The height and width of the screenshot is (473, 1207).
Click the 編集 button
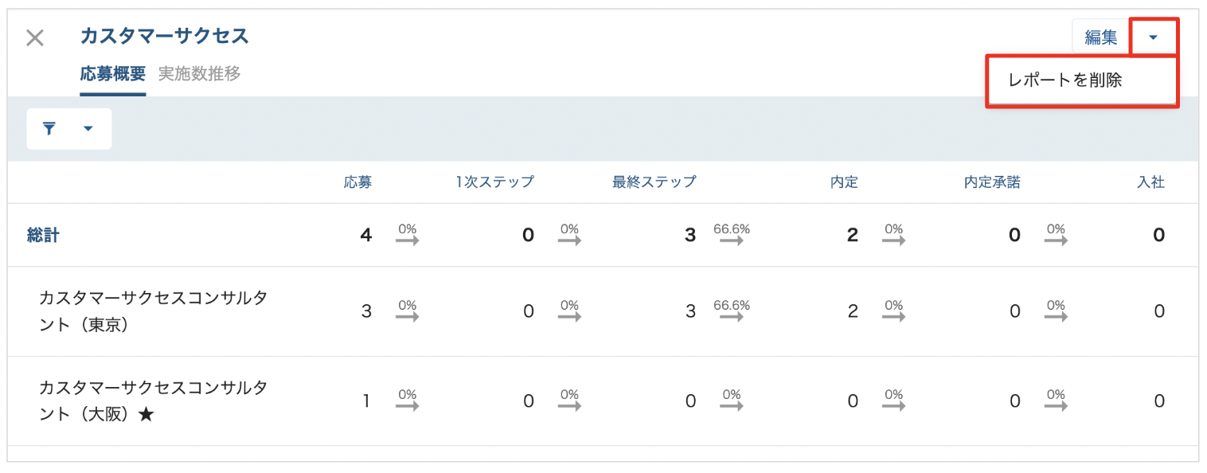point(1101,37)
